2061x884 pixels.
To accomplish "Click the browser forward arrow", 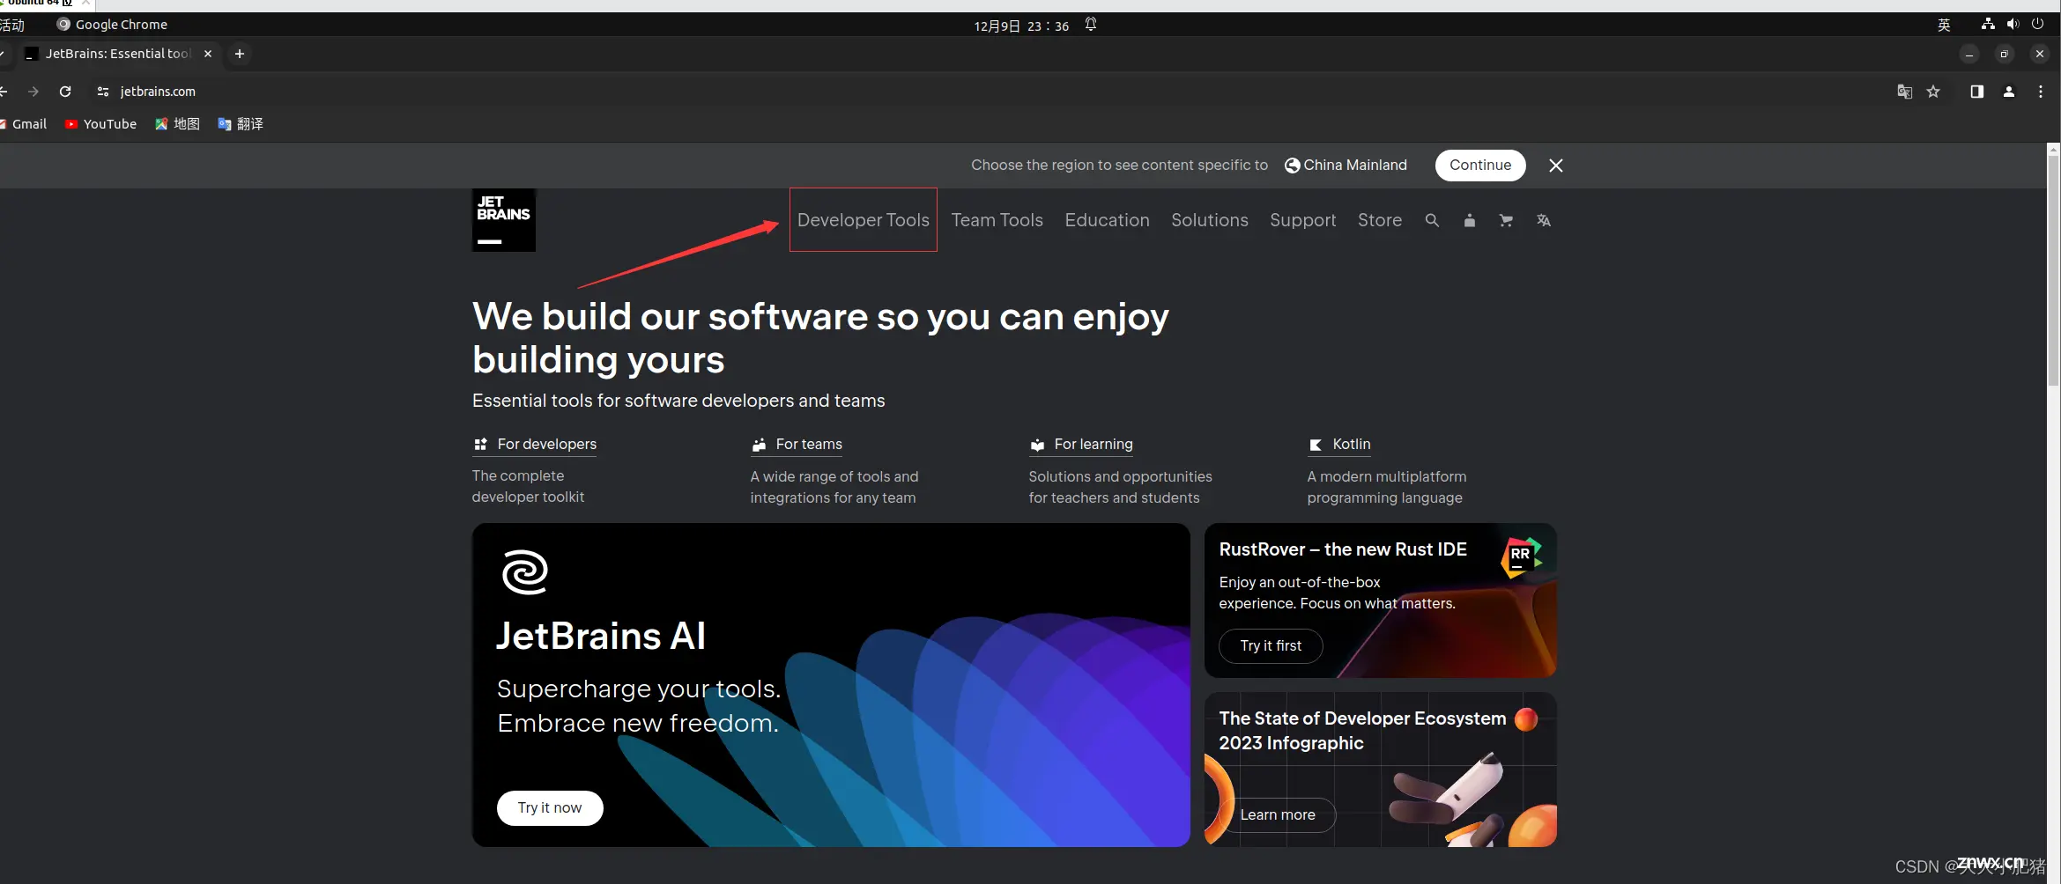I will 33,92.
